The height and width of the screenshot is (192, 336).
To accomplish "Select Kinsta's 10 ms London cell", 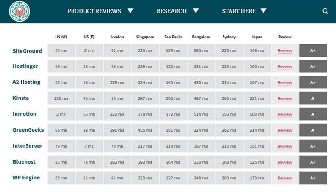I will (x=117, y=98).
